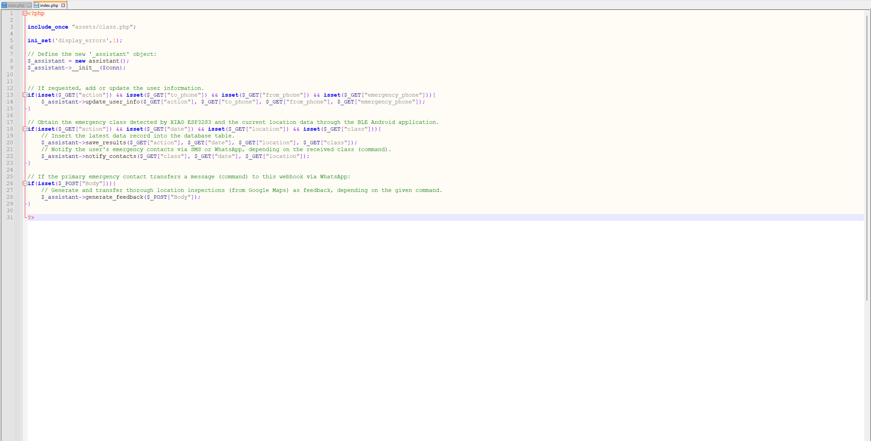
Task: Click the notify_contacts method call
Action: [111, 156]
